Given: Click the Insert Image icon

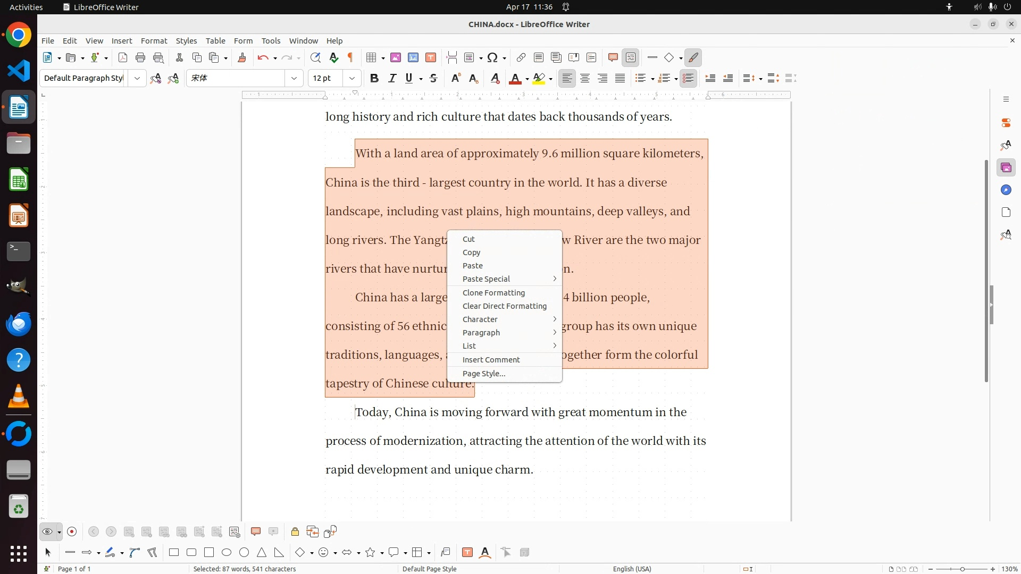Looking at the screenshot, I should pyautogui.click(x=396, y=58).
